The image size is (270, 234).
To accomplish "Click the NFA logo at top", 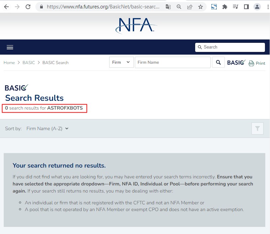I will (x=135, y=26).
